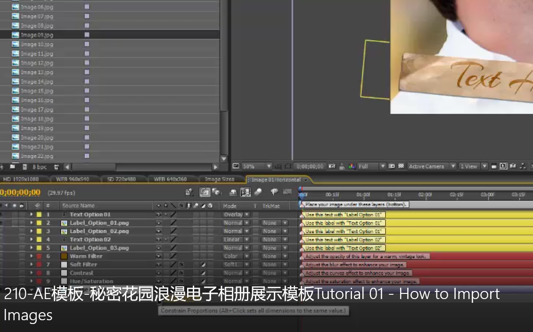Viewport: 533px width, 332px height.
Task: Click the brainstorm icon in timeline
Action: pyautogui.click(x=274, y=192)
